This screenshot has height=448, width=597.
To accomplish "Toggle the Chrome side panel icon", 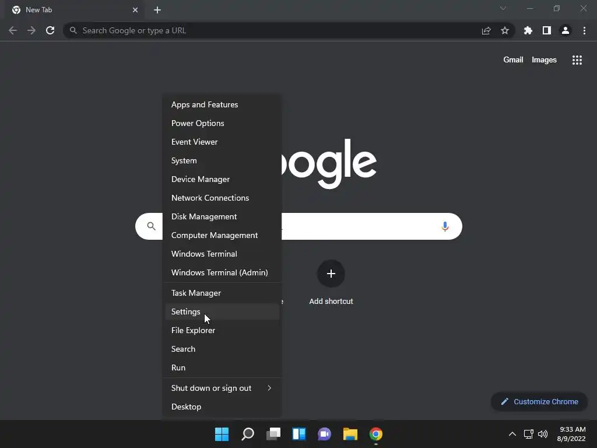I will click(x=547, y=30).
